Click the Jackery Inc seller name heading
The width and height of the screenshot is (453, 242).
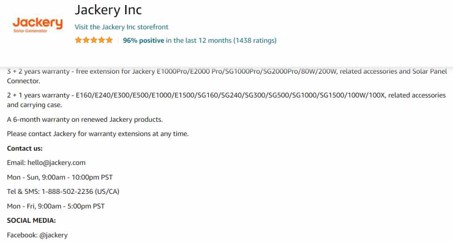(108, 10)
